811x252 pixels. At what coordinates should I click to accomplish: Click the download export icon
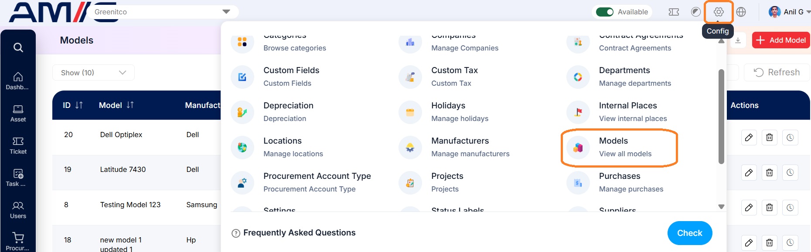coord(738,40)
